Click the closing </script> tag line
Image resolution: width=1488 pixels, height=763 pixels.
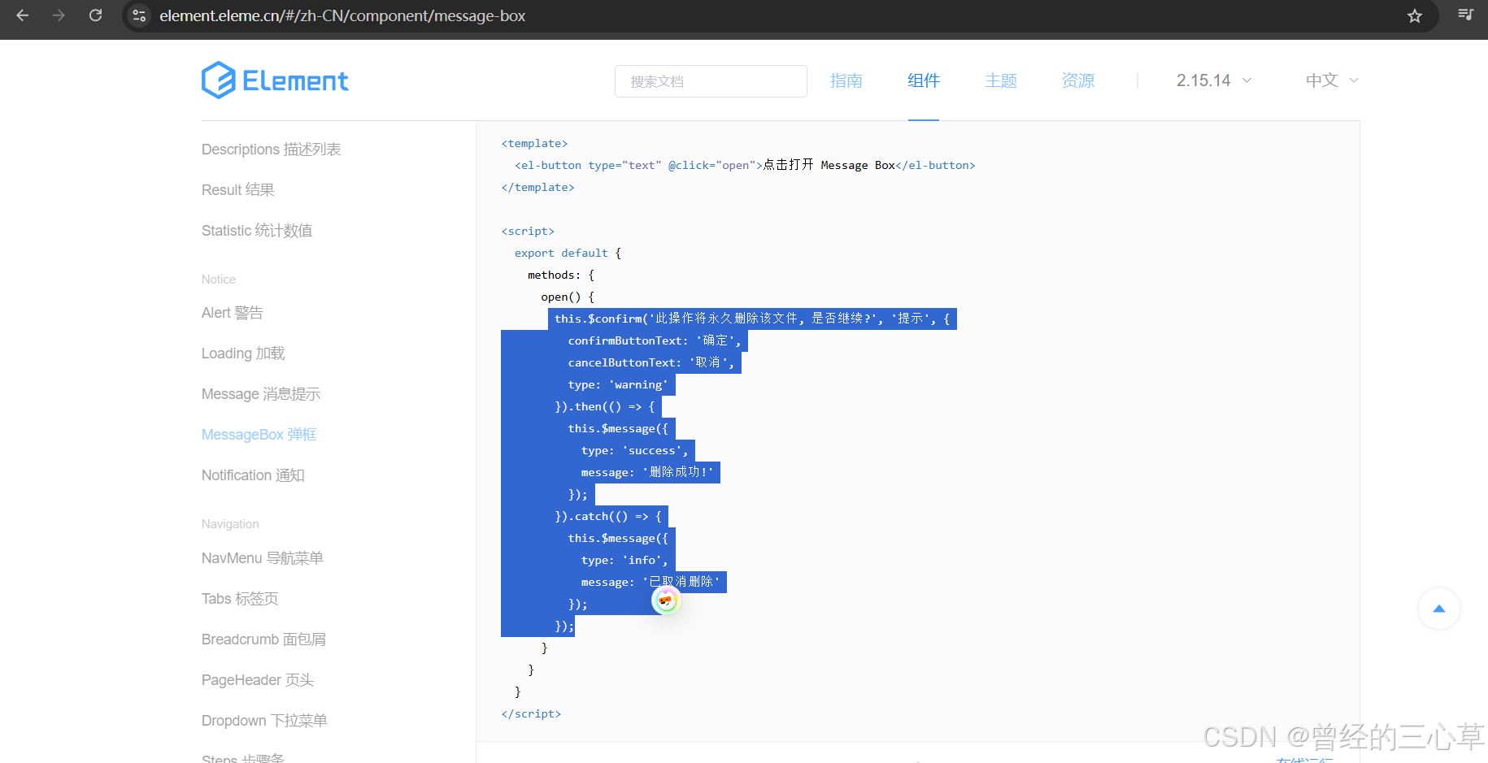[531, 714]
